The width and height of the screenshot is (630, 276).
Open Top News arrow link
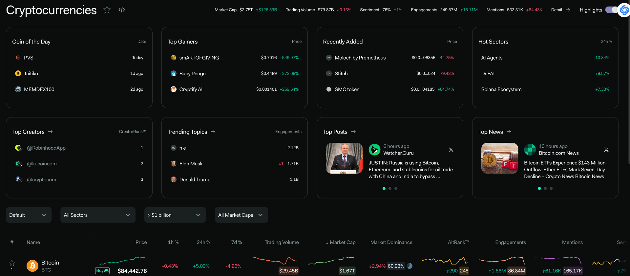click(509, 132)
